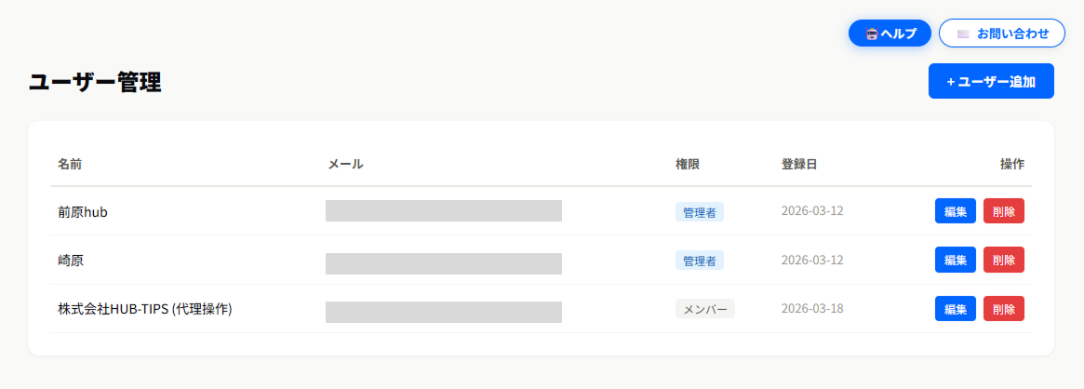
Task: Click 管理者 badge for 崎原
Action: (700, 261)
